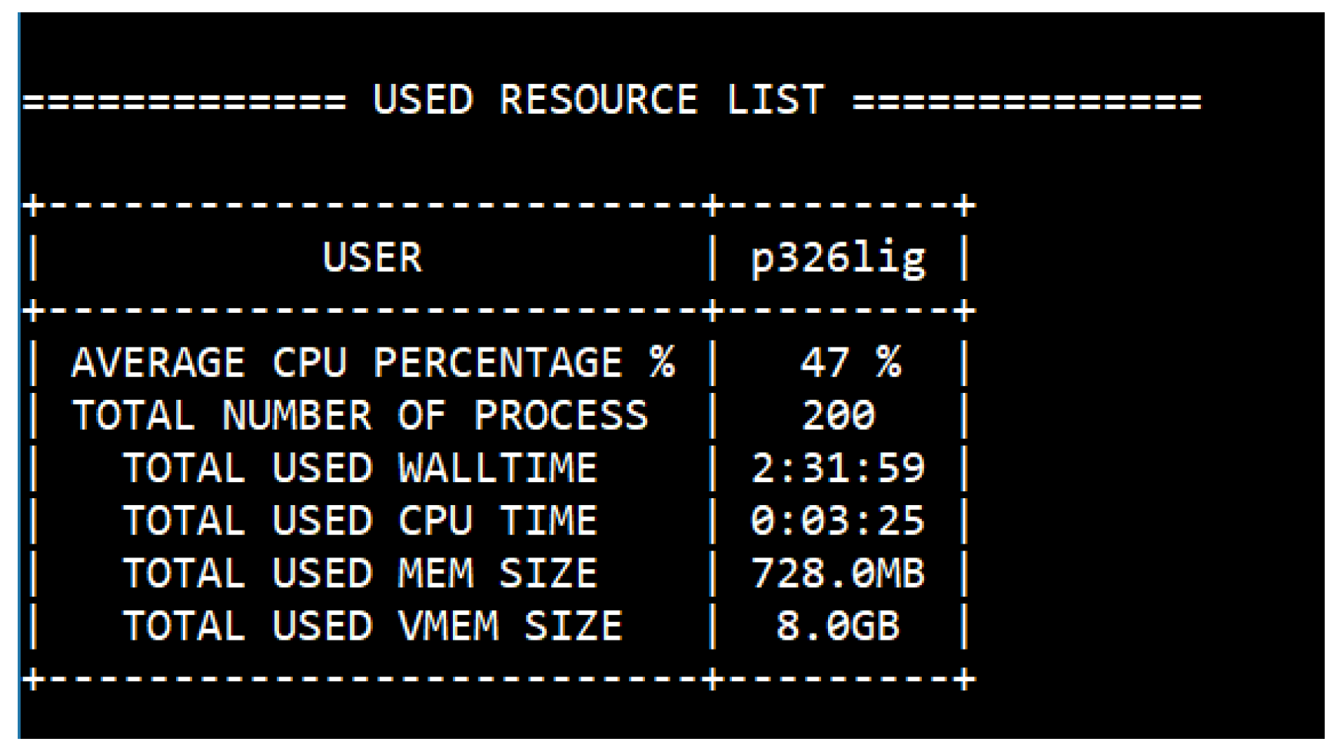This screenshot has height=755, width=1337.
Task: Click the USER column header
Action: coord(372,258)
